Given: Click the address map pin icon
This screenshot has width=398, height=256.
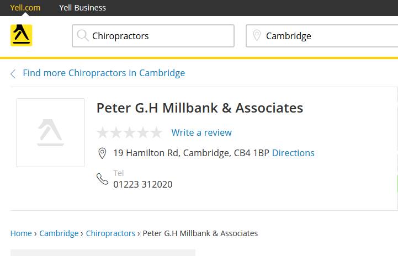Looking at the screenshot, I should [102, 153].
